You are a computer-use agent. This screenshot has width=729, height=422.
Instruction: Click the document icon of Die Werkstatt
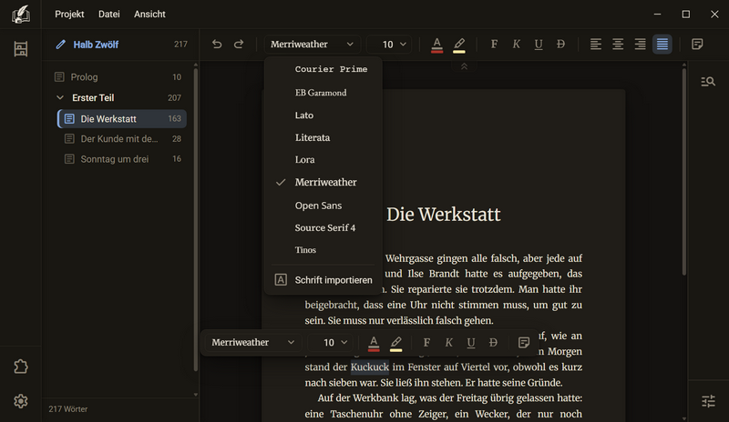pyautogui.click(x=69, y=119)
